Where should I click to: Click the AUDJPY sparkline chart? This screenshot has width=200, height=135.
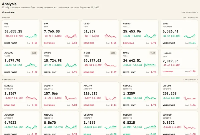point(111,98)
